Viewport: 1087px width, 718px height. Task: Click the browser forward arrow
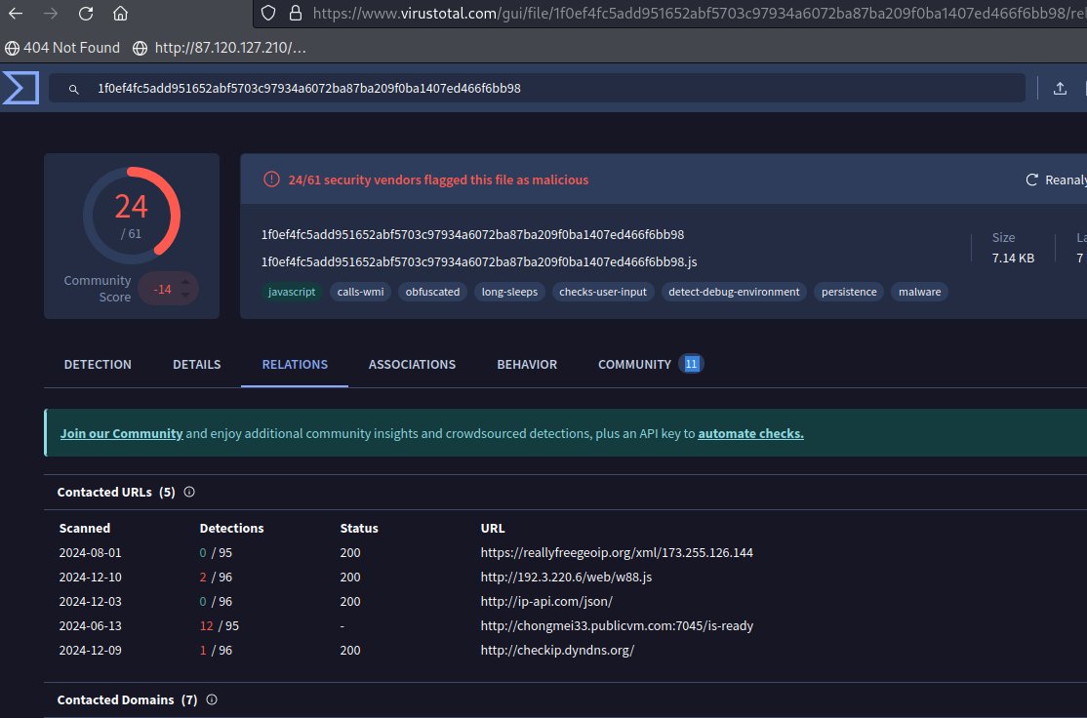[51, 13]
